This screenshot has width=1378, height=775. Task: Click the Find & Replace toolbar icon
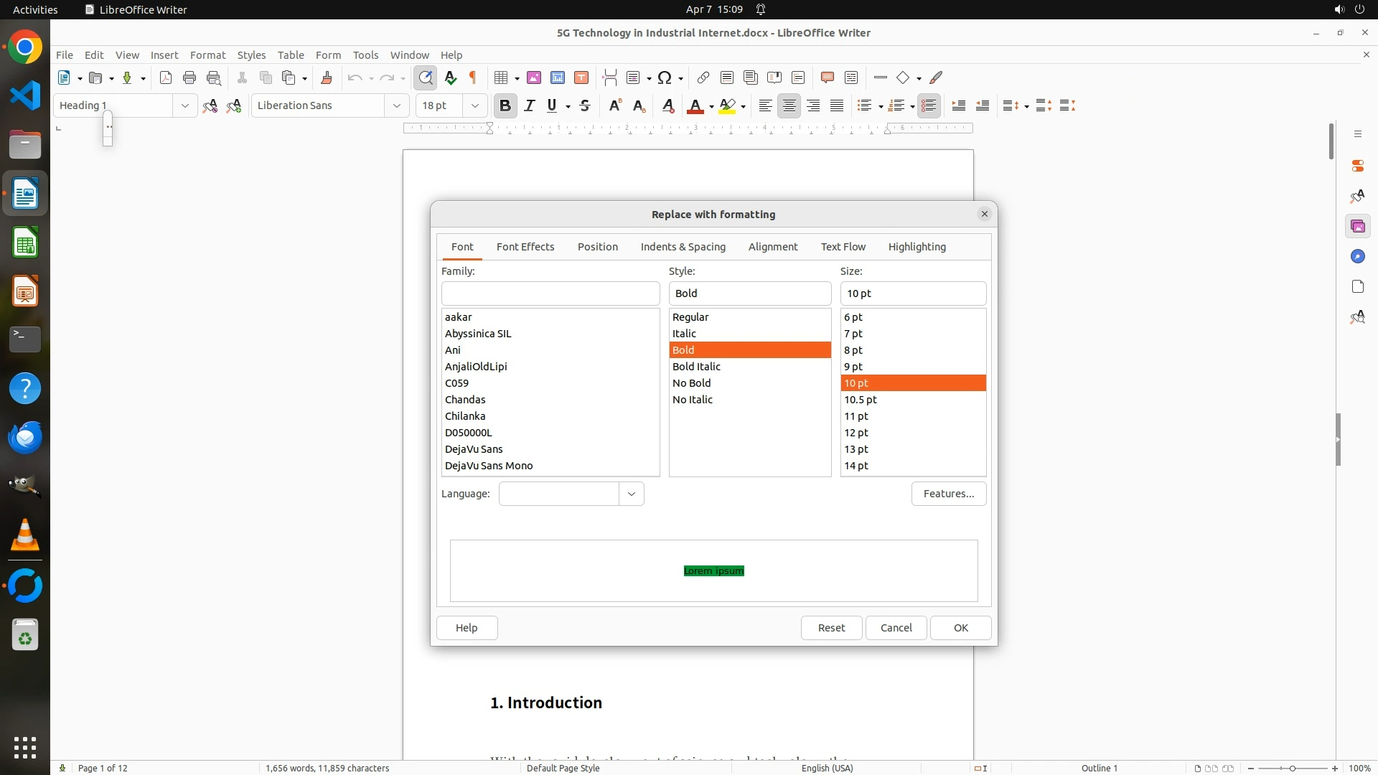(x=426, y=77)
